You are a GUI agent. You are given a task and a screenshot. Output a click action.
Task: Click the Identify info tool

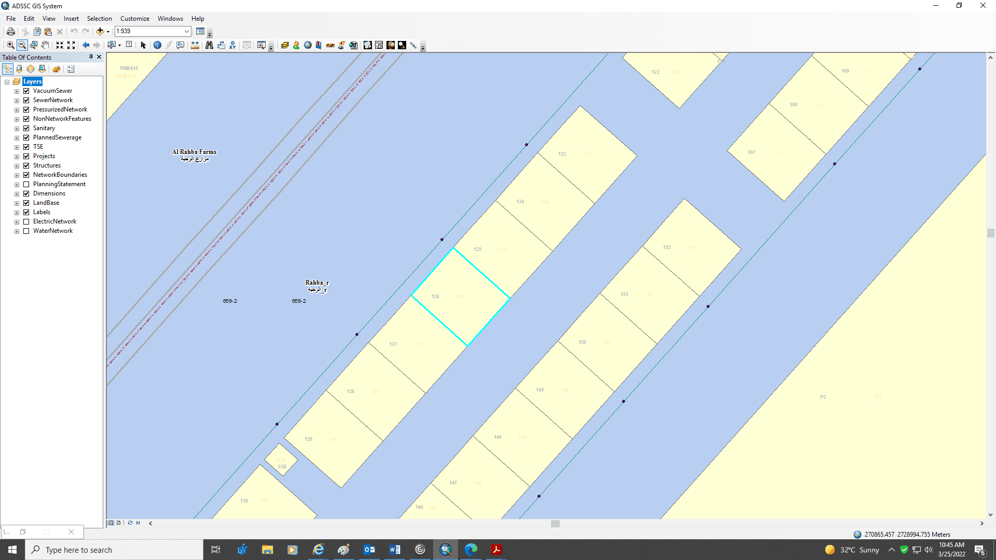pos(158,45)
